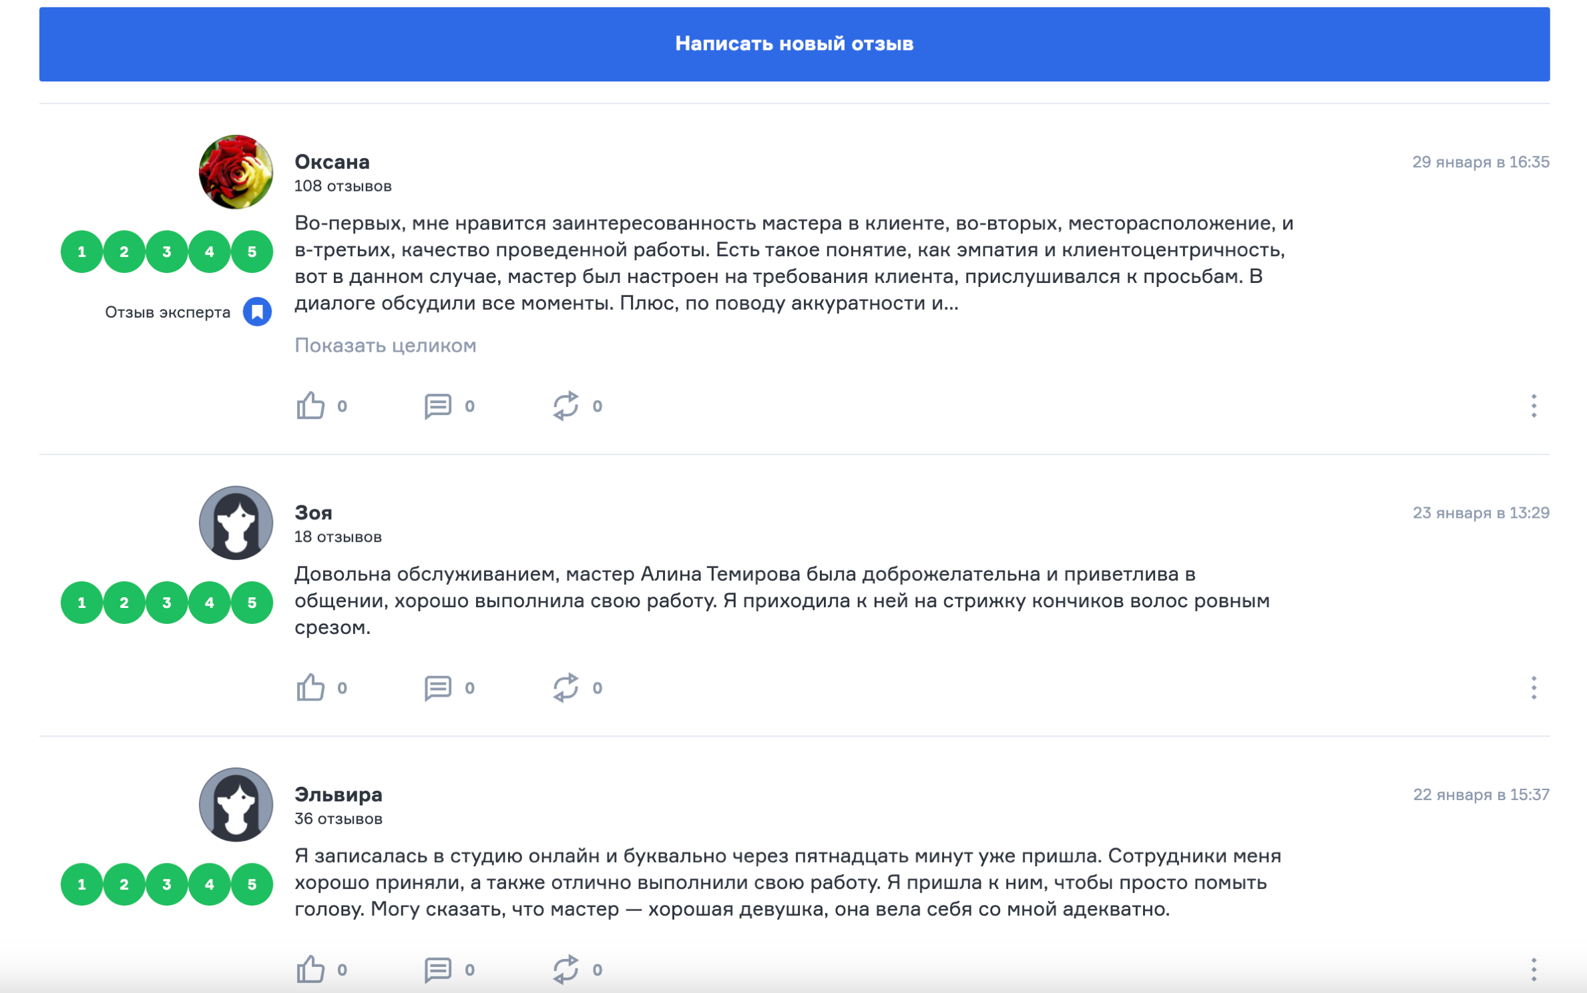
Task: Click the blue expert review bookmark badge
Action: click(257, 312)
